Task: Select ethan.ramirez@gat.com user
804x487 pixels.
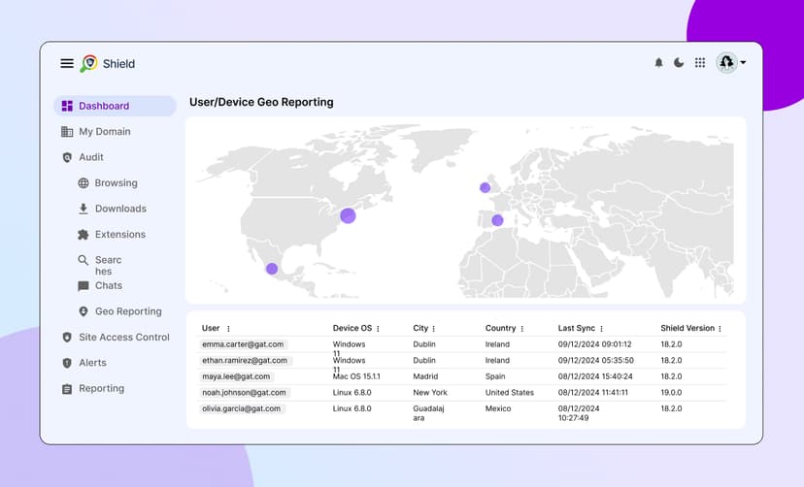Action: 245,361
